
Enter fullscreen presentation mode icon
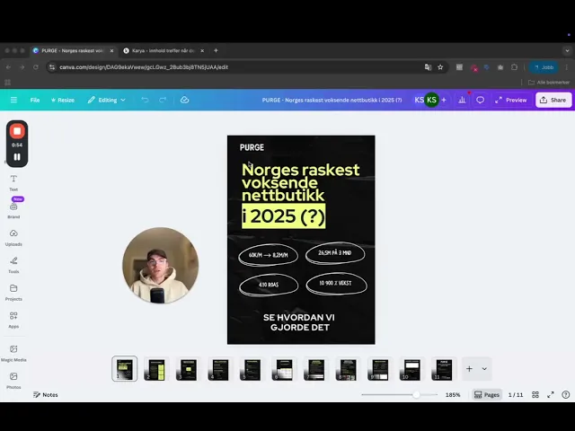pos(551,395)
